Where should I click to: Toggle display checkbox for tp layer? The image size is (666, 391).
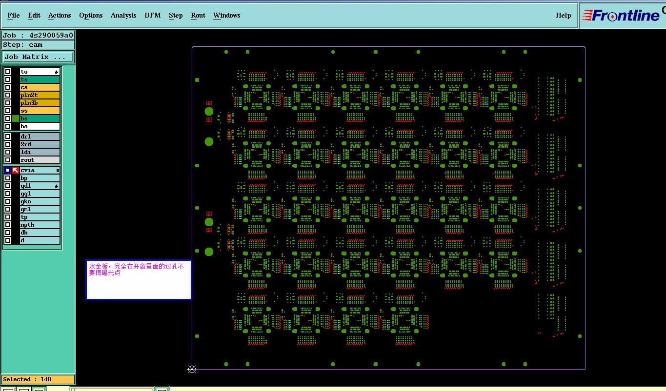point(8,217)
